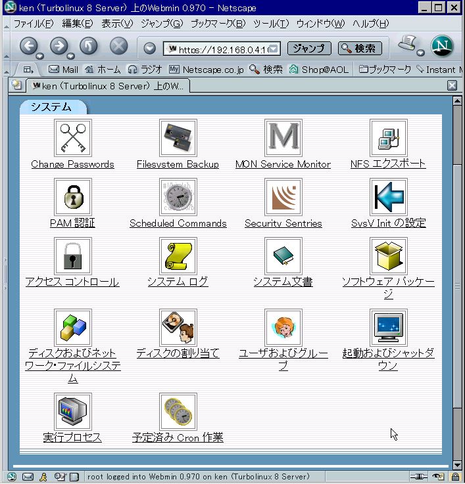Click the Netscape N logo
Image resolution: width=465 pixels, height=484 pixels.
click(442, 47)
